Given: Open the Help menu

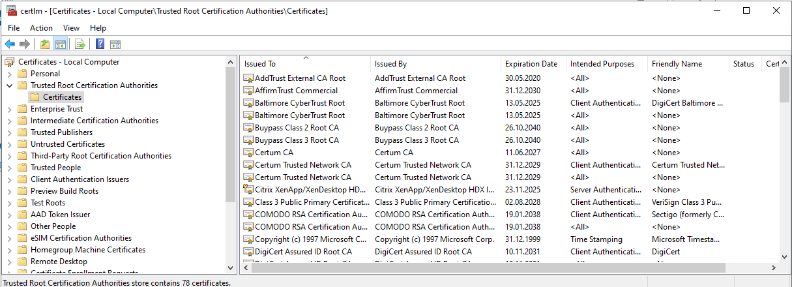Looking at the screenshot, I should 98,28.
